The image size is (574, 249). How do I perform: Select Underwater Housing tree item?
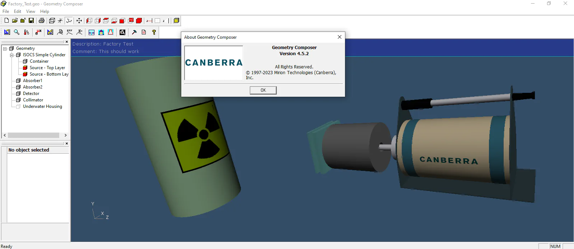tap(42, 106)
